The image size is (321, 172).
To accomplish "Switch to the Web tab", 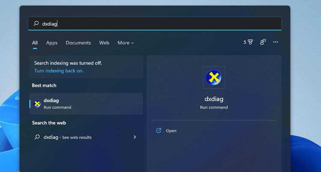I will coord(104,43).
